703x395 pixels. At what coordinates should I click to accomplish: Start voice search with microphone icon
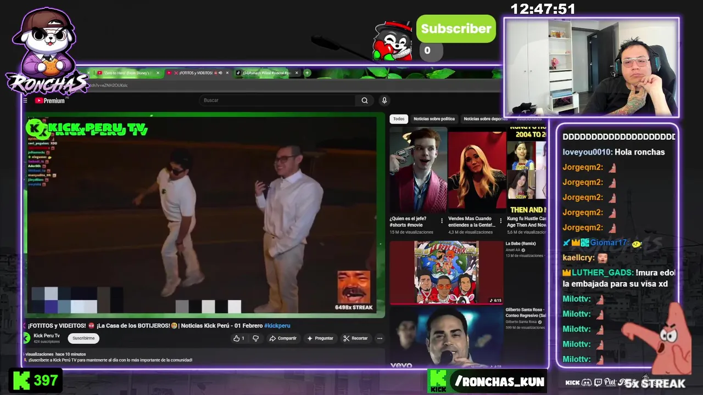(x=384, y=100)
